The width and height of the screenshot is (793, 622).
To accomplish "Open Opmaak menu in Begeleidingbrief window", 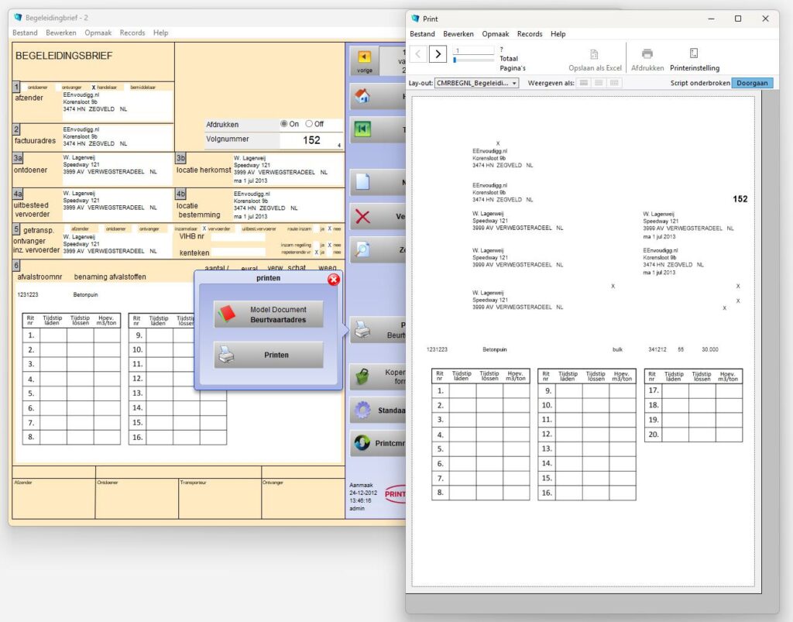I will 98,33.
